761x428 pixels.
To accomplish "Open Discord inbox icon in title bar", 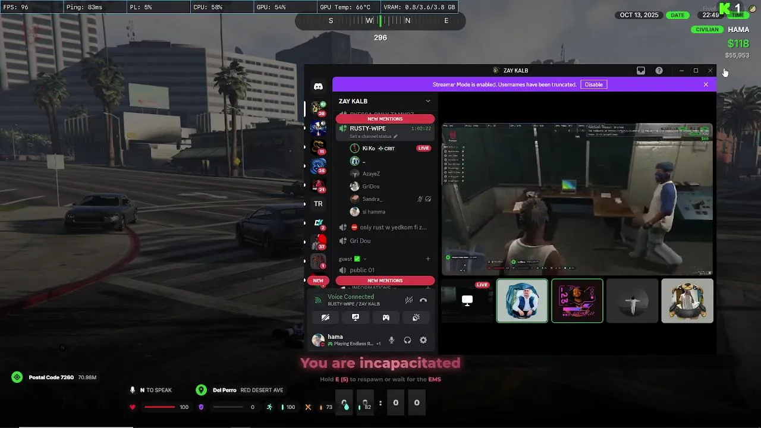I will (x=641, y=71).
